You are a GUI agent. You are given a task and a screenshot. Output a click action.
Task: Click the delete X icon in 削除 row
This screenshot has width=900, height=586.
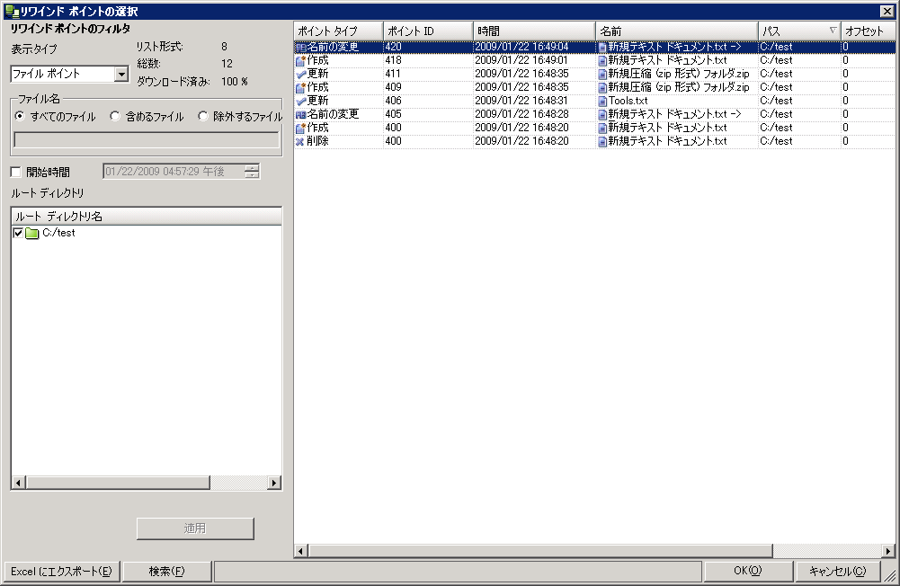click(x=300, y=141)
